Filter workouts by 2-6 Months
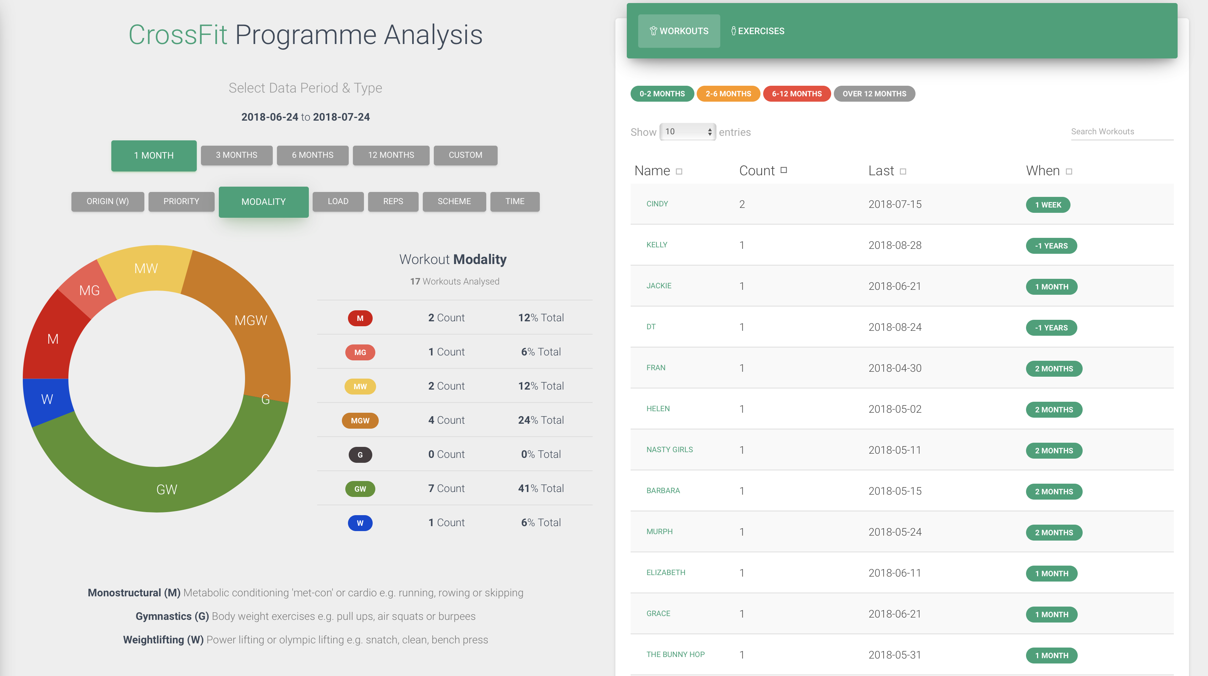This screenshot has width=1208, height=676. point(728,94)
